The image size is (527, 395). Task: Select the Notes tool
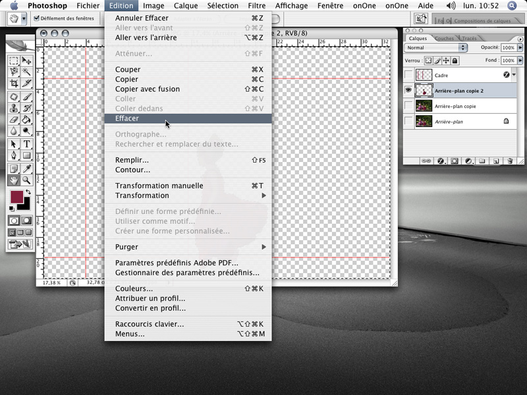(14, 169)
